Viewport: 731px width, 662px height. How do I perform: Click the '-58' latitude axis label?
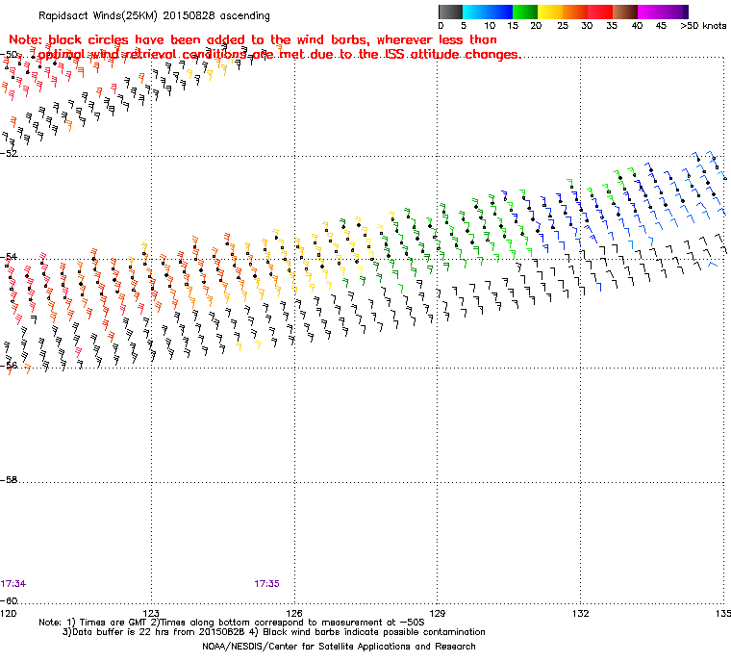pos(9,479)
